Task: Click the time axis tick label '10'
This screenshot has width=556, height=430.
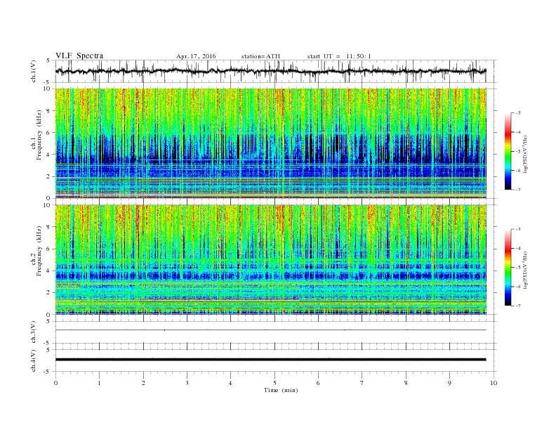Action: tap(494, 383)
